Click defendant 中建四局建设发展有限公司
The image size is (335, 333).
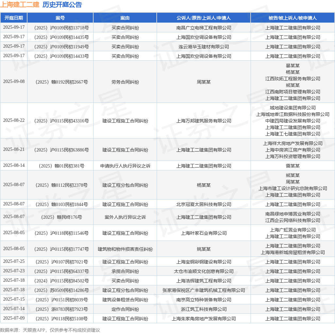tap(293, 121)
